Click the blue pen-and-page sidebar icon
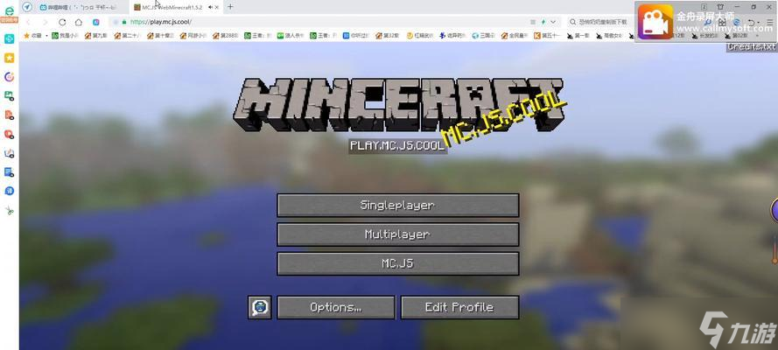Viewport: 778px width, 350px height. tap(9, 153)
